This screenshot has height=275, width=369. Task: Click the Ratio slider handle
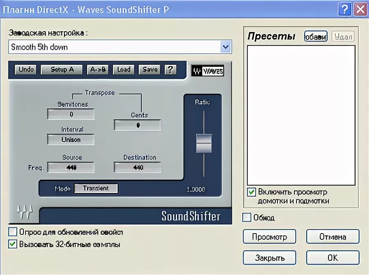pos(204,143)
